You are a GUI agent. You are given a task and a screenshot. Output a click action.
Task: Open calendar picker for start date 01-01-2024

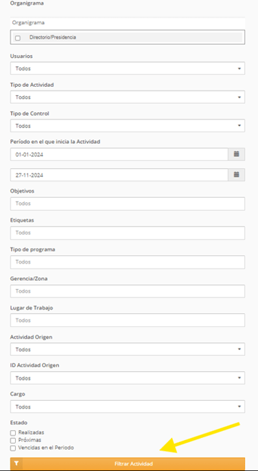coord(237,154)
